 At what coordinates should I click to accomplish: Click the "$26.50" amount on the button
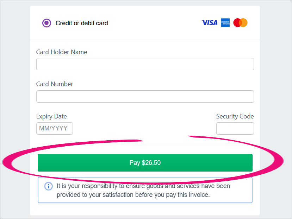coord(151,163)
